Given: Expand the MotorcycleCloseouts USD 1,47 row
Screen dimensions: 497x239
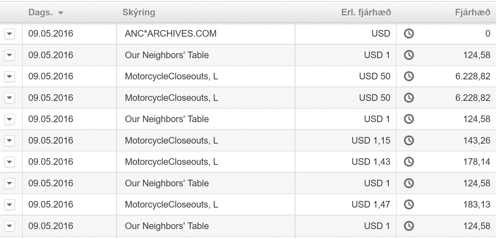Looking at the screenshot, I should click(9, 205).
